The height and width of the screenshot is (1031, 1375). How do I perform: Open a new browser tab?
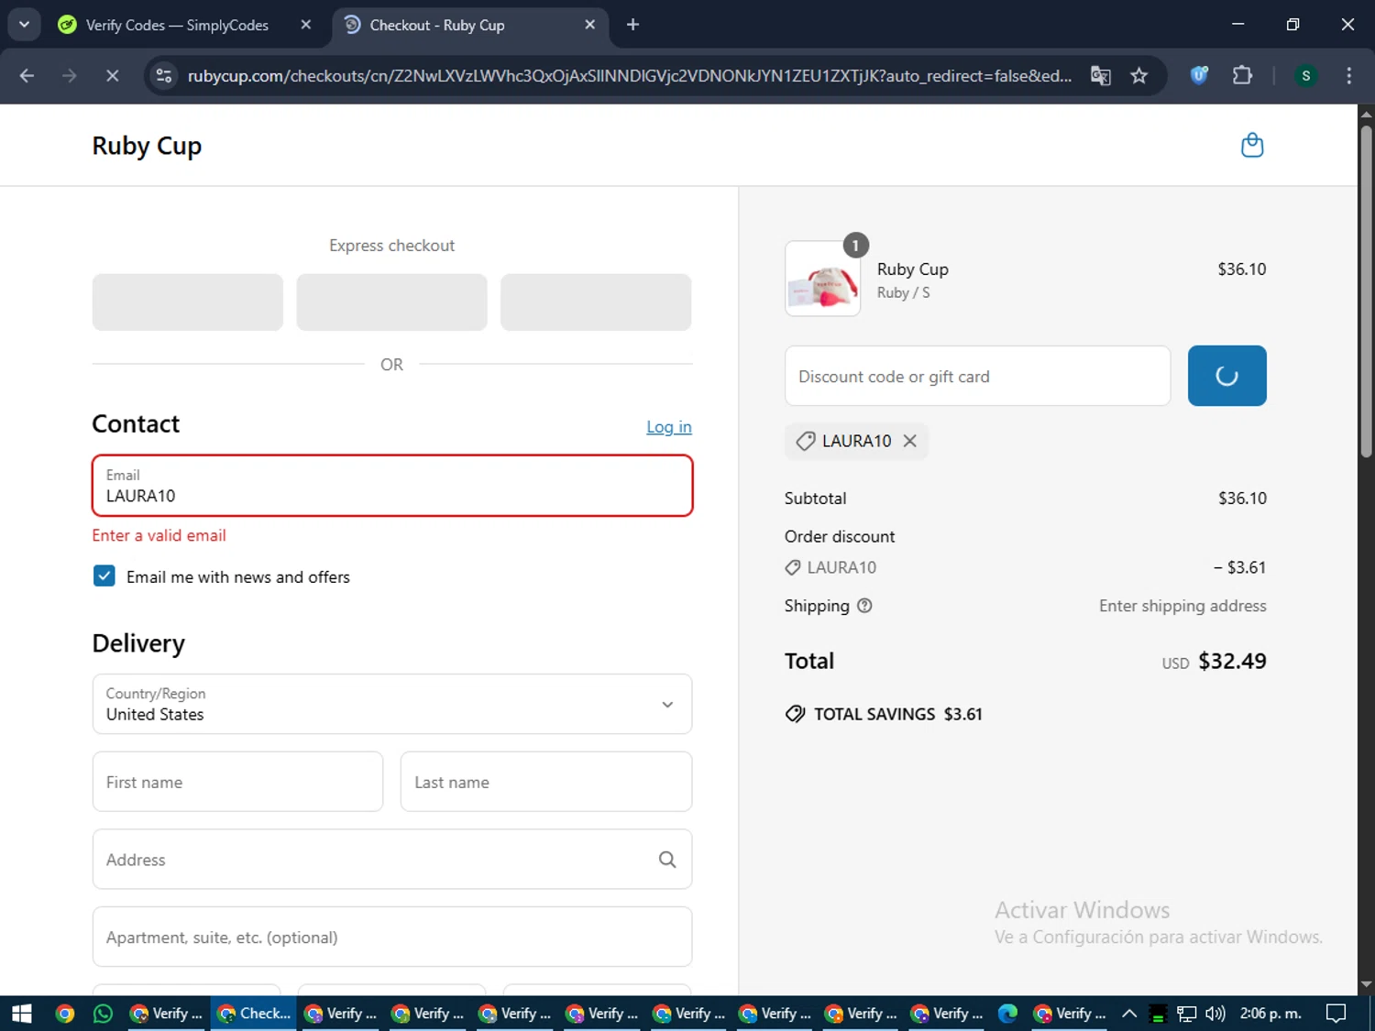(632, 25)
